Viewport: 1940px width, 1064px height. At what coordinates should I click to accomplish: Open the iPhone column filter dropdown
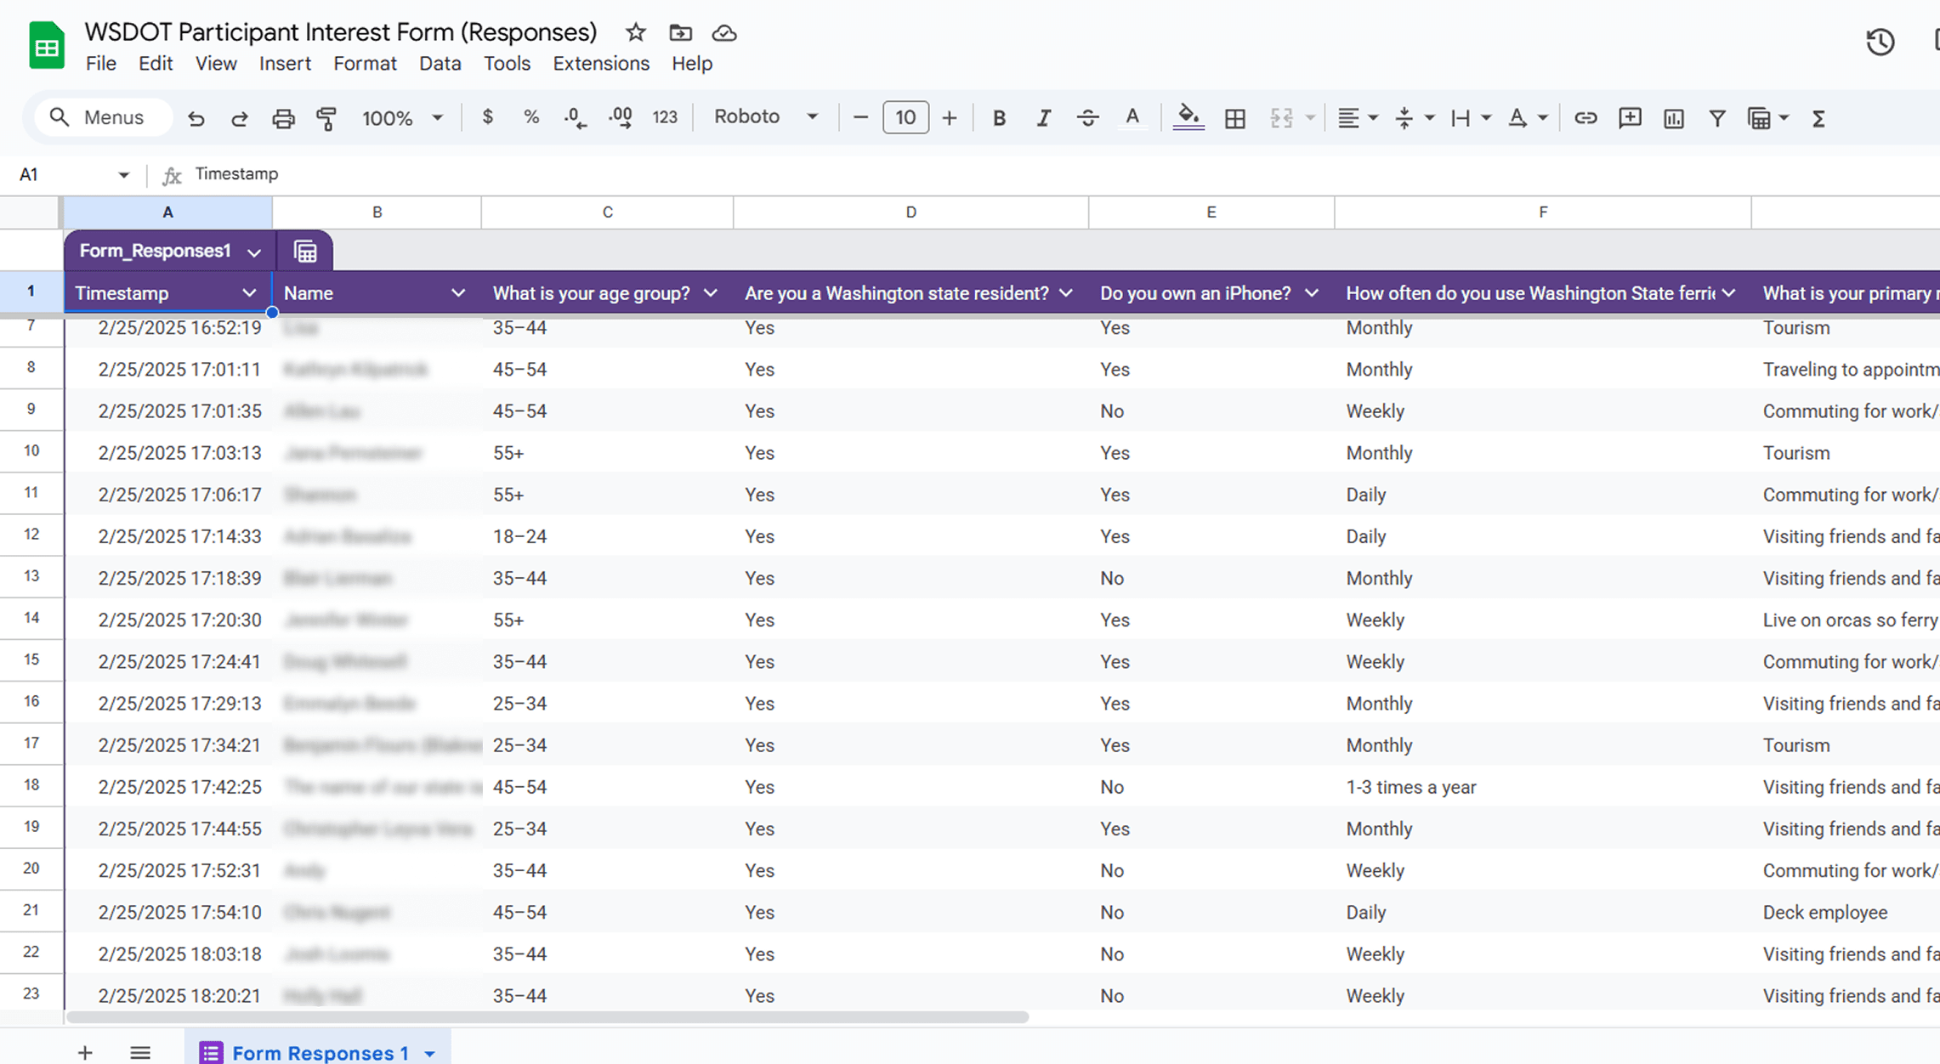click(1312, 293)
